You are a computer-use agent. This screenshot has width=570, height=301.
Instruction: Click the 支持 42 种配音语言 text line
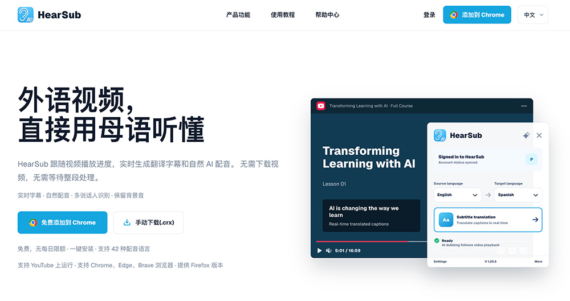point(124,249)
